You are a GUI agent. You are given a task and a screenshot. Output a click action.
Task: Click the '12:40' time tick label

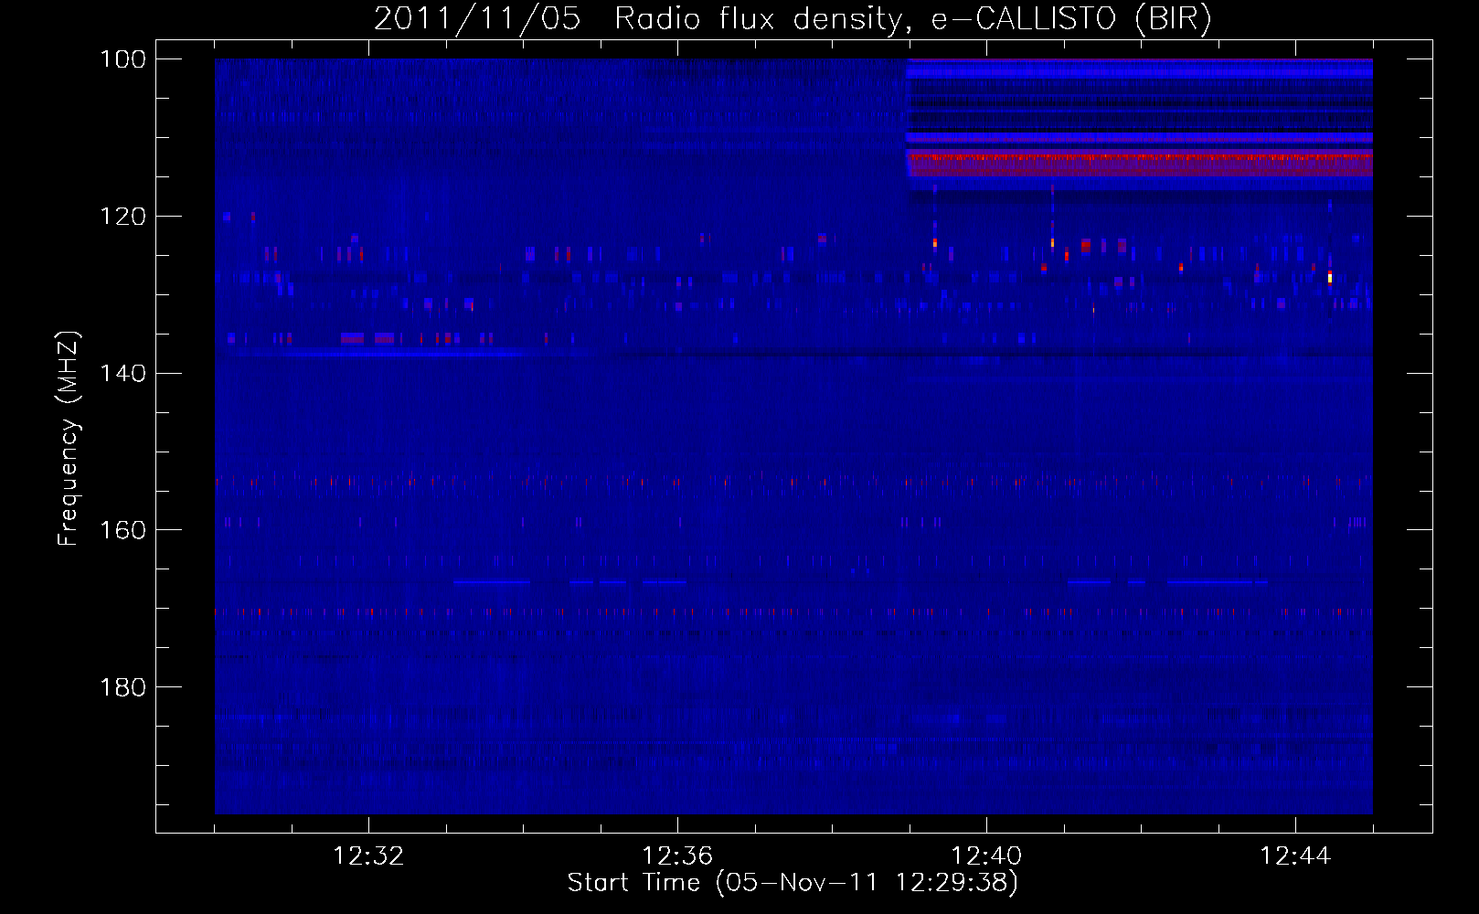pyautogui.click(x=986, y=856)
